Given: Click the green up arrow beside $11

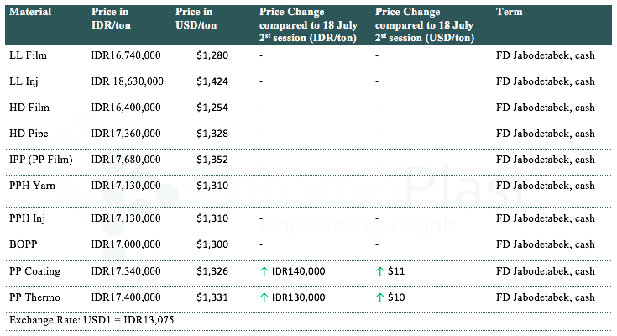Looking at the screenshot, I should 379,271.
